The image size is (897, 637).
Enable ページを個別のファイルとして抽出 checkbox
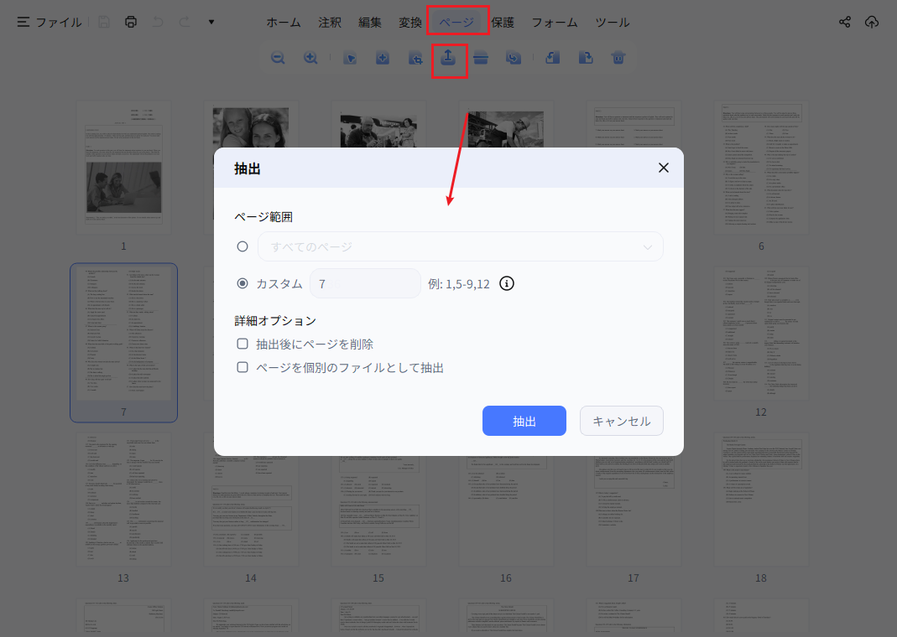tap(243, 367)
